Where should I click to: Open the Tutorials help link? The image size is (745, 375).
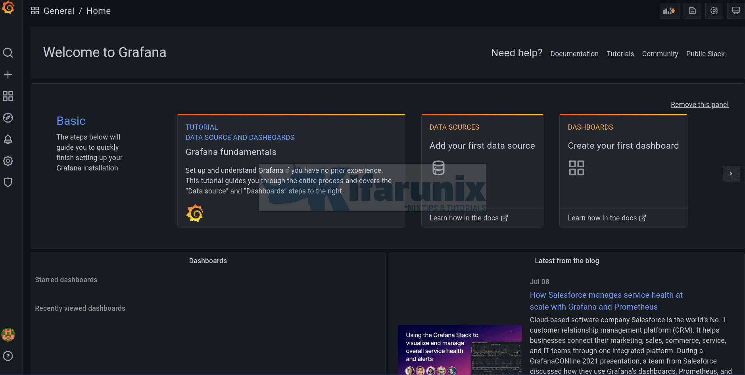click(620, 54)
